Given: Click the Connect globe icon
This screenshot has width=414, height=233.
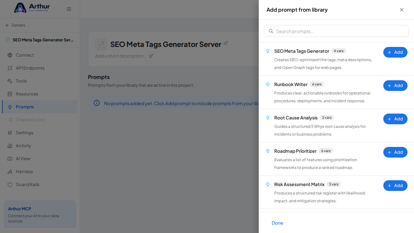Looking at the screenshot, I should pyautogui.click(x=10, y=55).
